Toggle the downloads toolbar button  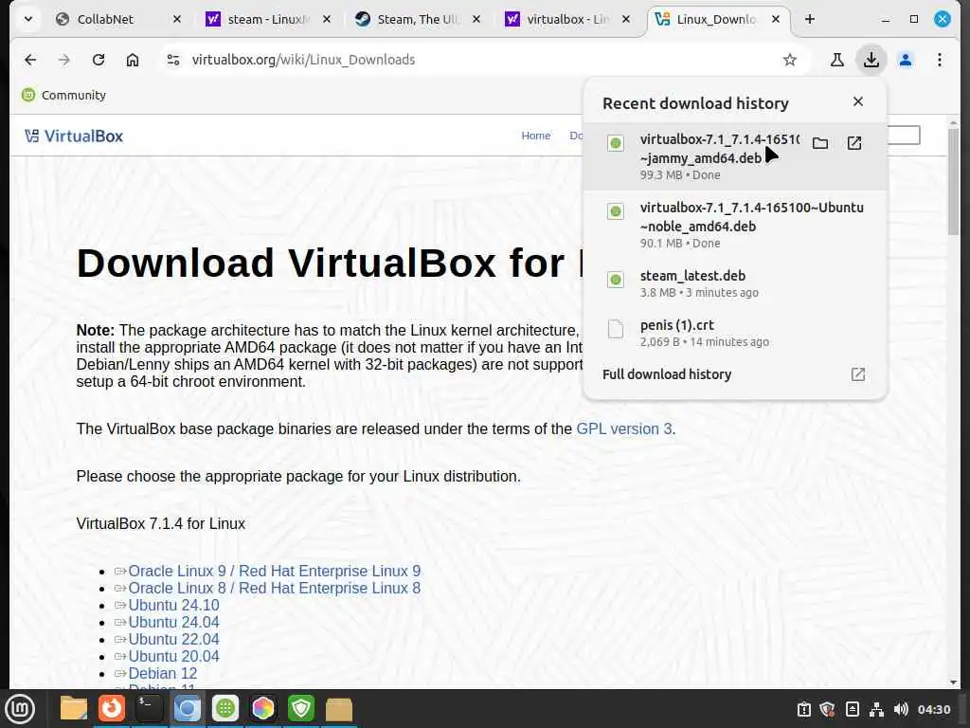[871, 60]
